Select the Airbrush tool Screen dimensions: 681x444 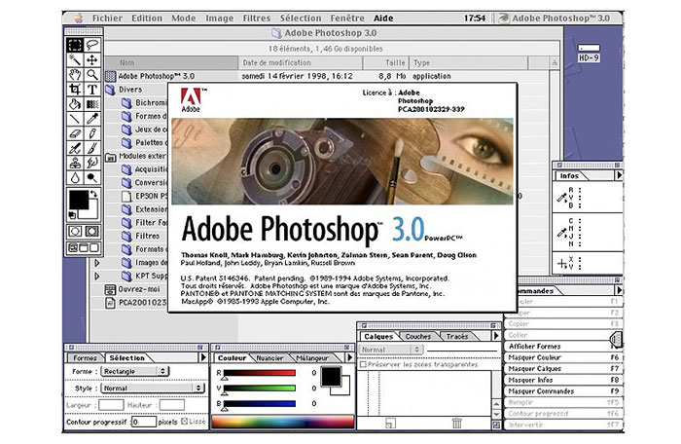pyautogui.click(x=75, y=148)
